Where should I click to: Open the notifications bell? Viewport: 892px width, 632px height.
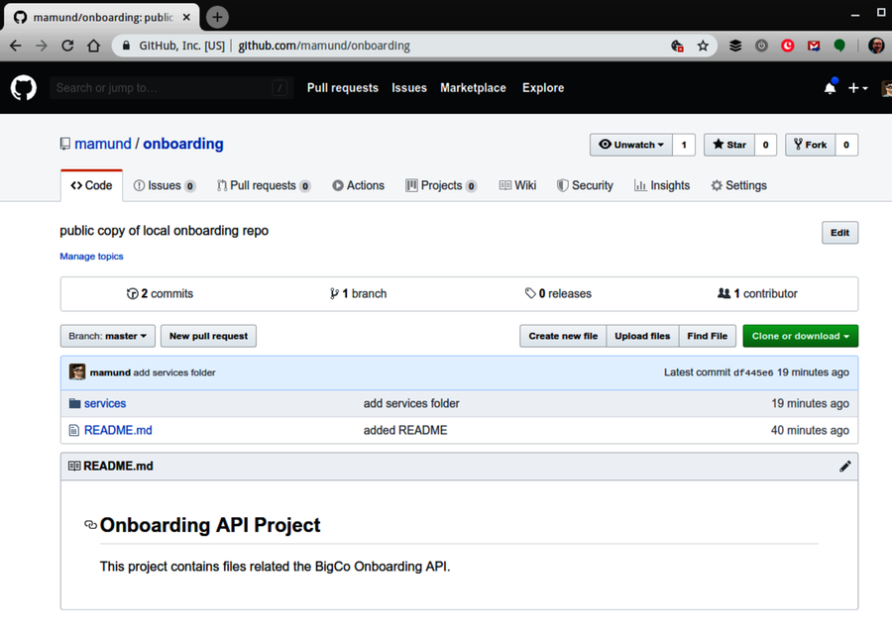point(831,88)
